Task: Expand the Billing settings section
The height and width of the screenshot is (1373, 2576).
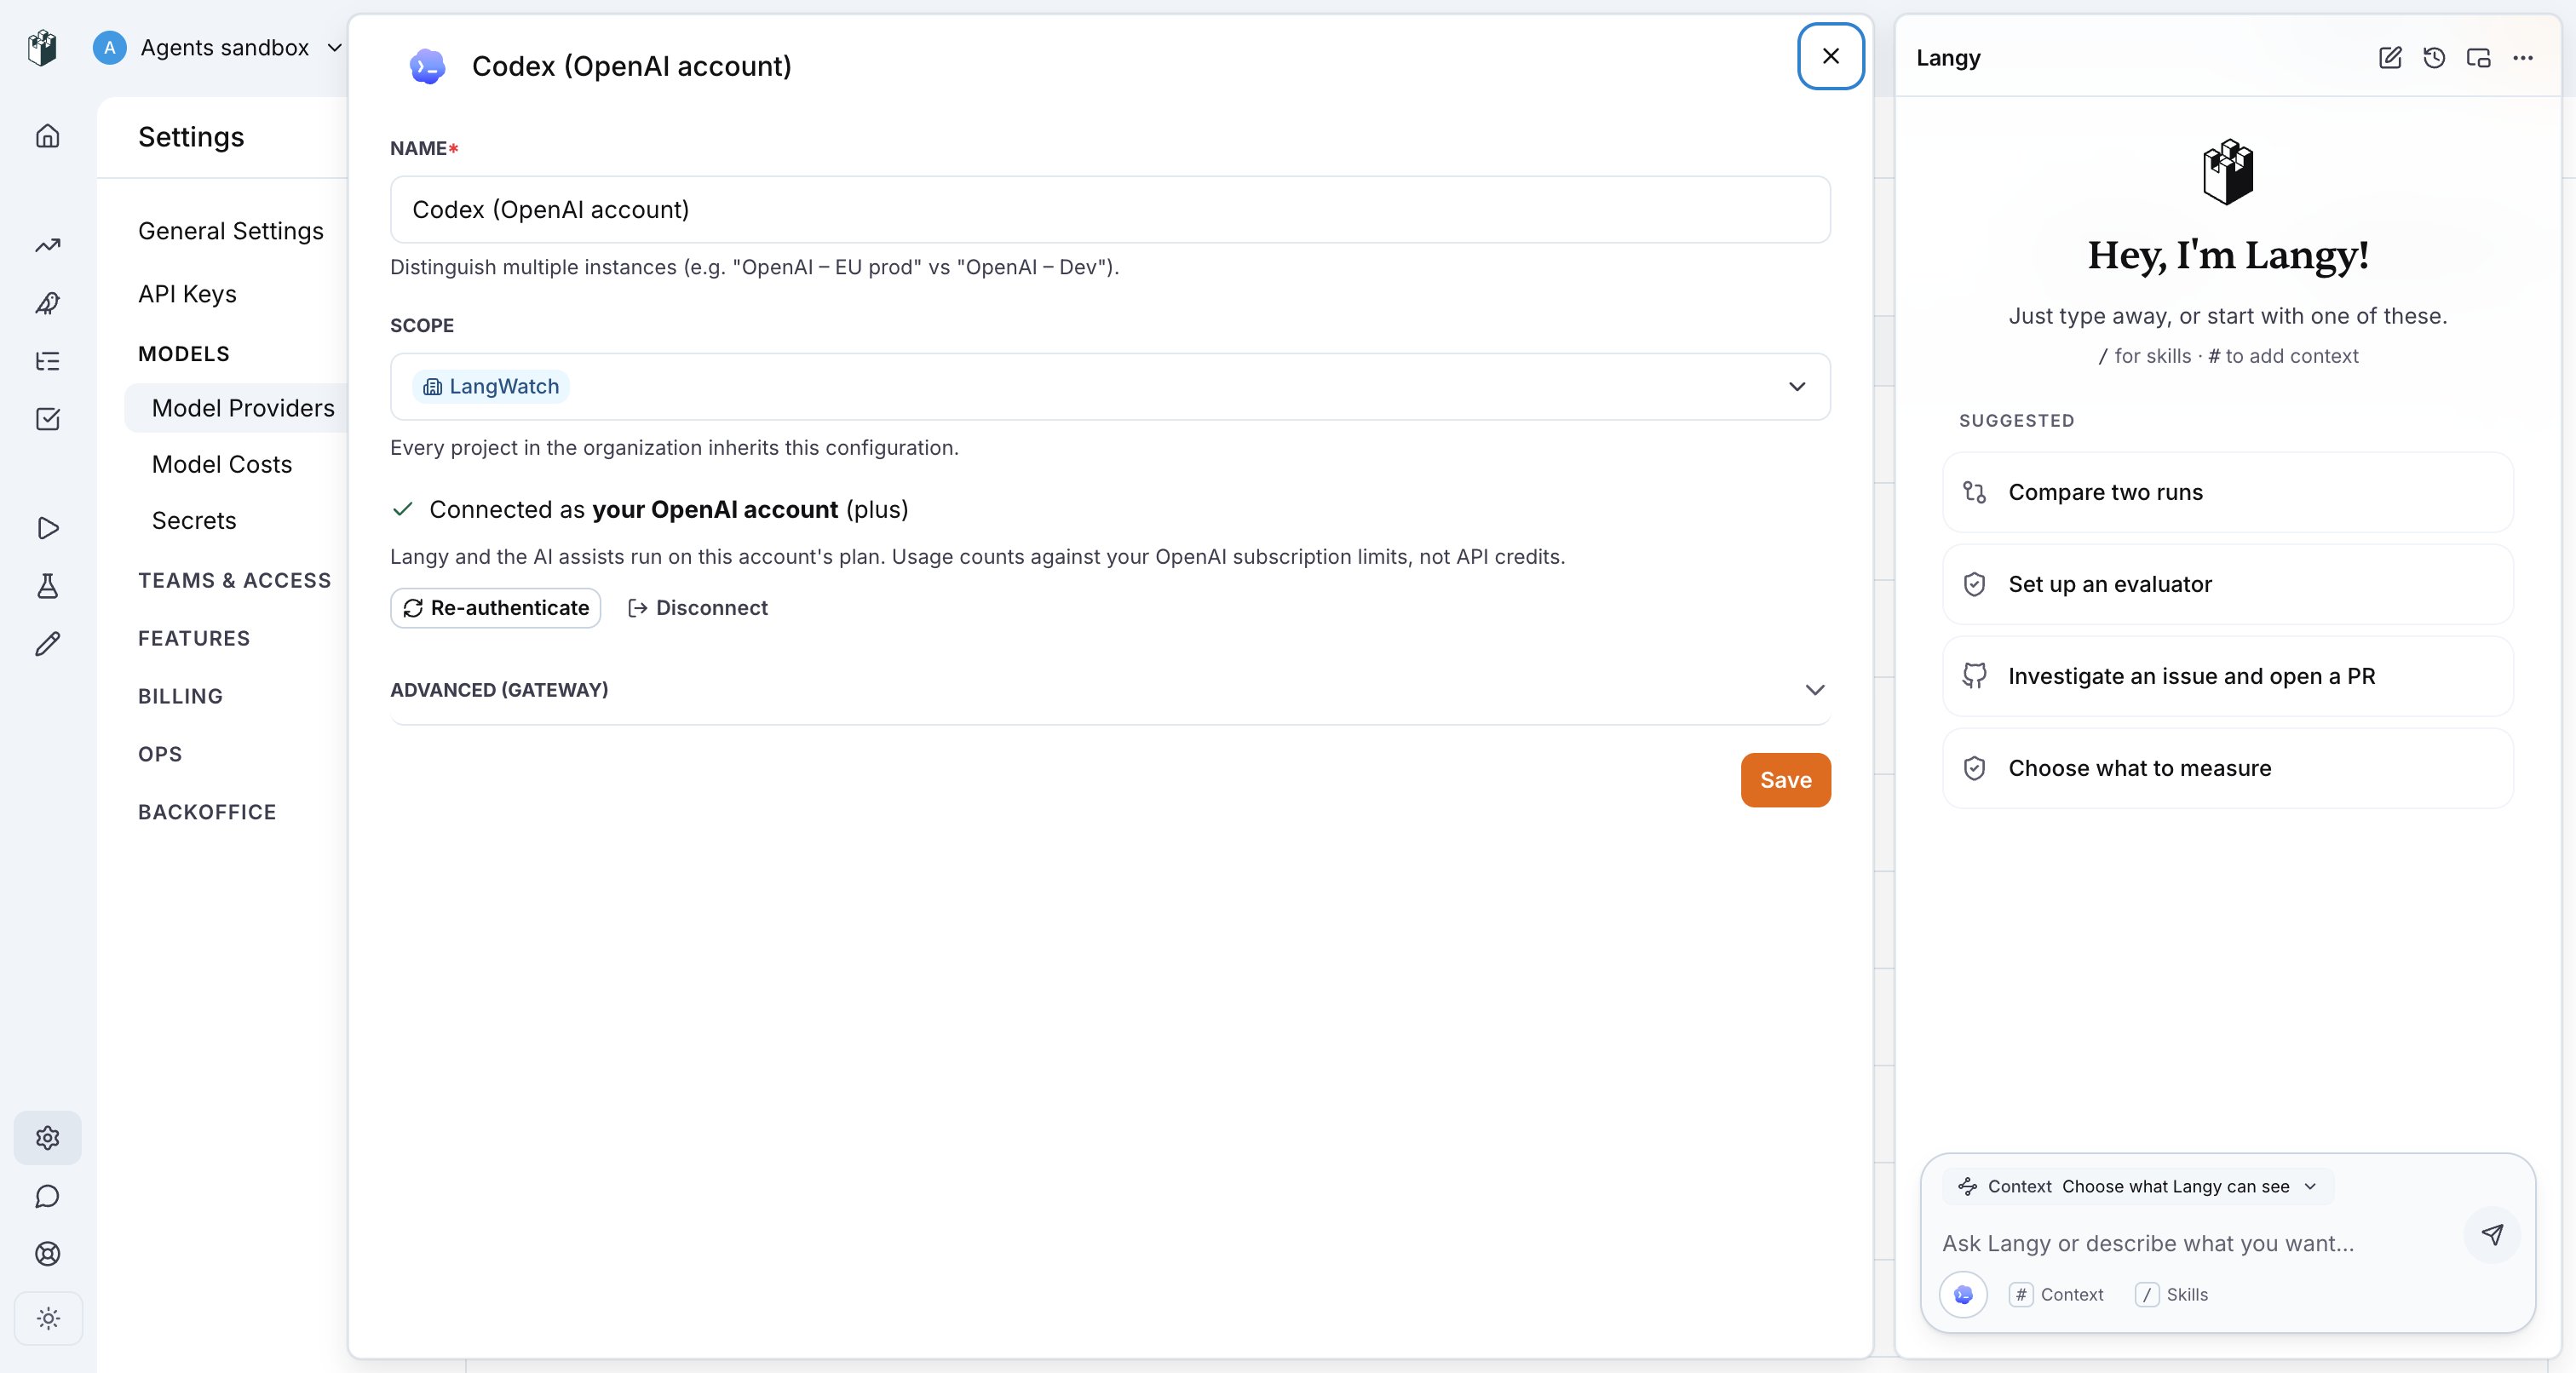Action: (180, 697)
